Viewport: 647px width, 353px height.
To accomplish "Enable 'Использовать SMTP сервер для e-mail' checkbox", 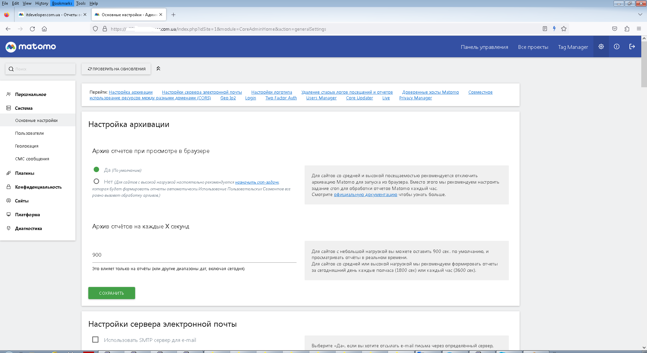I will 95,340.
